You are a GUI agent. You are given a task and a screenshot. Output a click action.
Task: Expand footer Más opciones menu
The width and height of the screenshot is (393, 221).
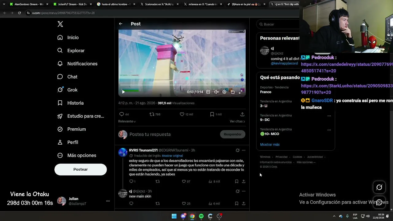(x=306, y=162)
